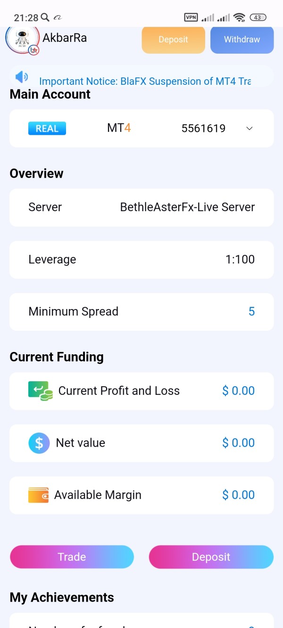Tap the gradient Deposit button below margin
Viewport: 283px width, 628px height.
[211, 557]
